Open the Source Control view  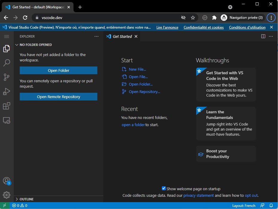pyautogui.click(x=7, y=77)
